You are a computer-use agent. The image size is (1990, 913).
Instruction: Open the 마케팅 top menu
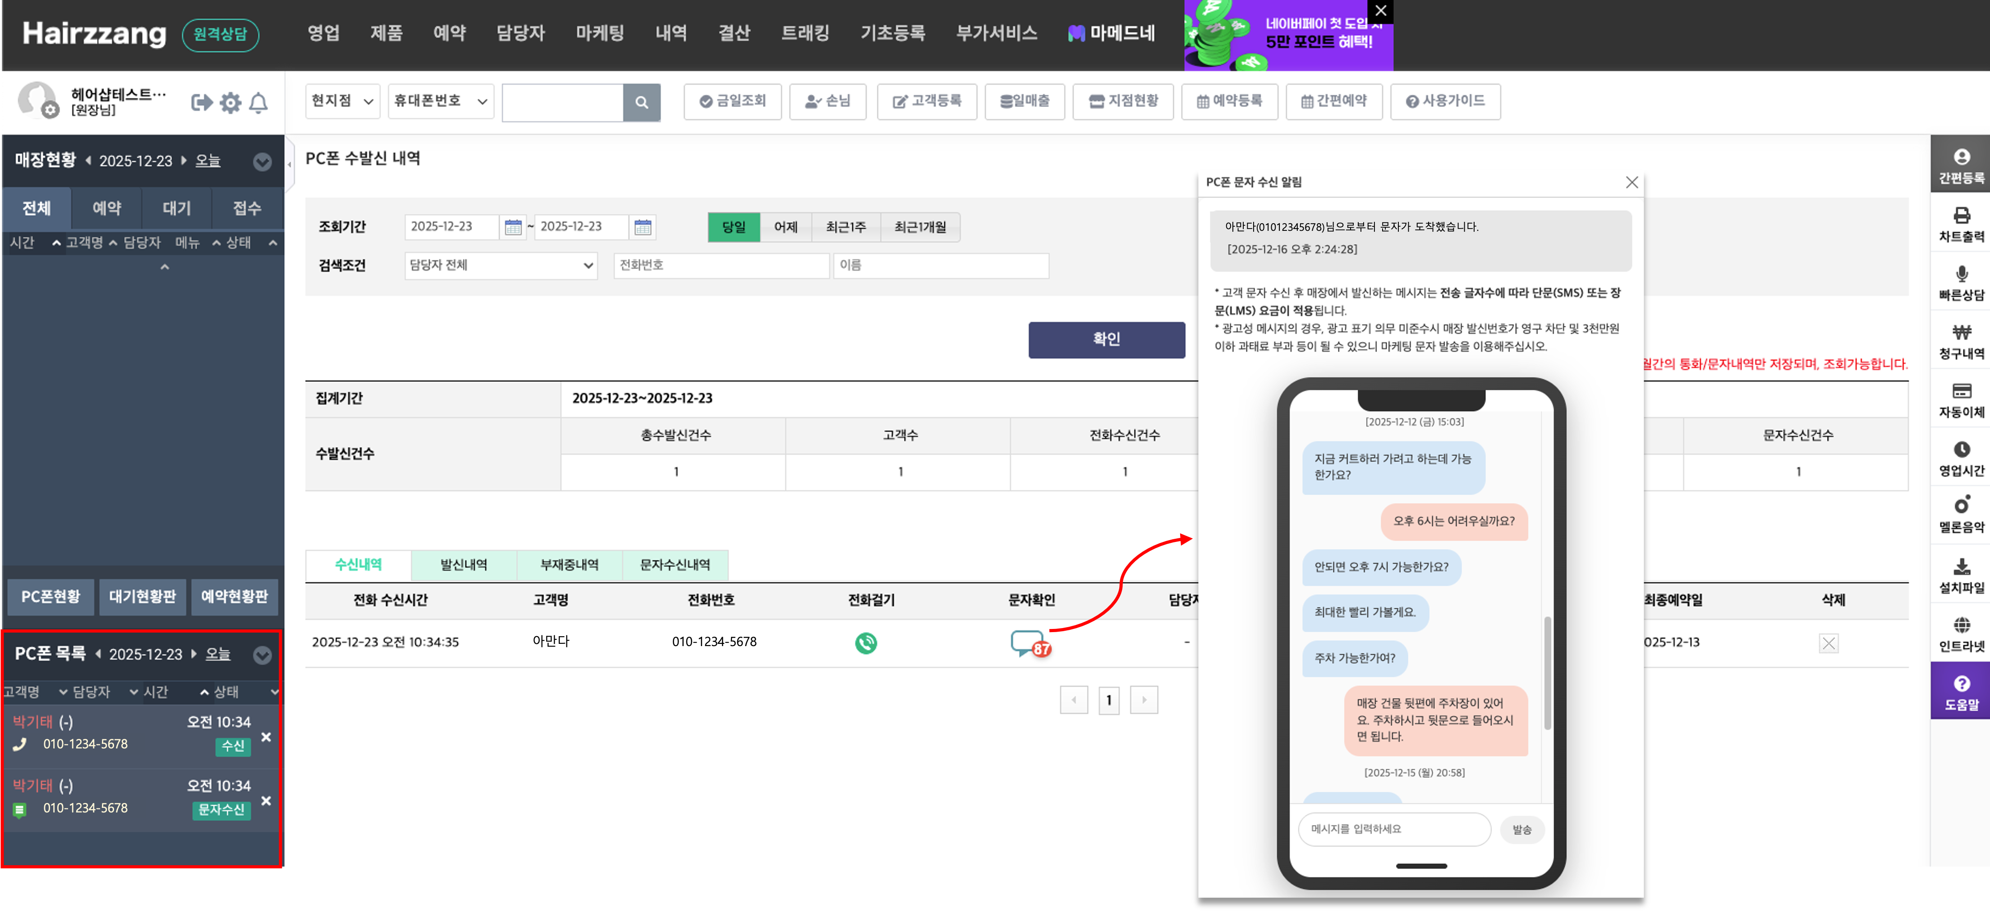(x=599, y=33)
